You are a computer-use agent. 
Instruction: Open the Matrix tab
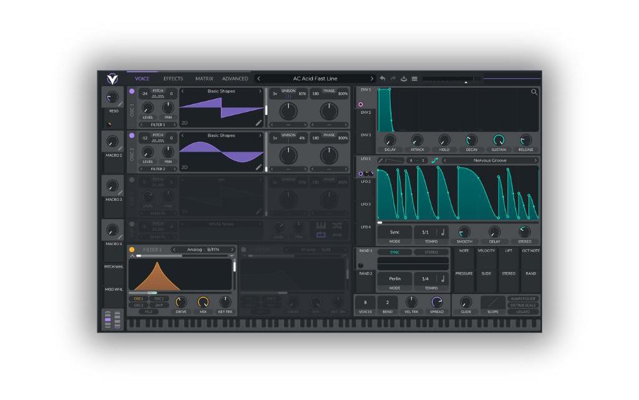coord(204,79)
